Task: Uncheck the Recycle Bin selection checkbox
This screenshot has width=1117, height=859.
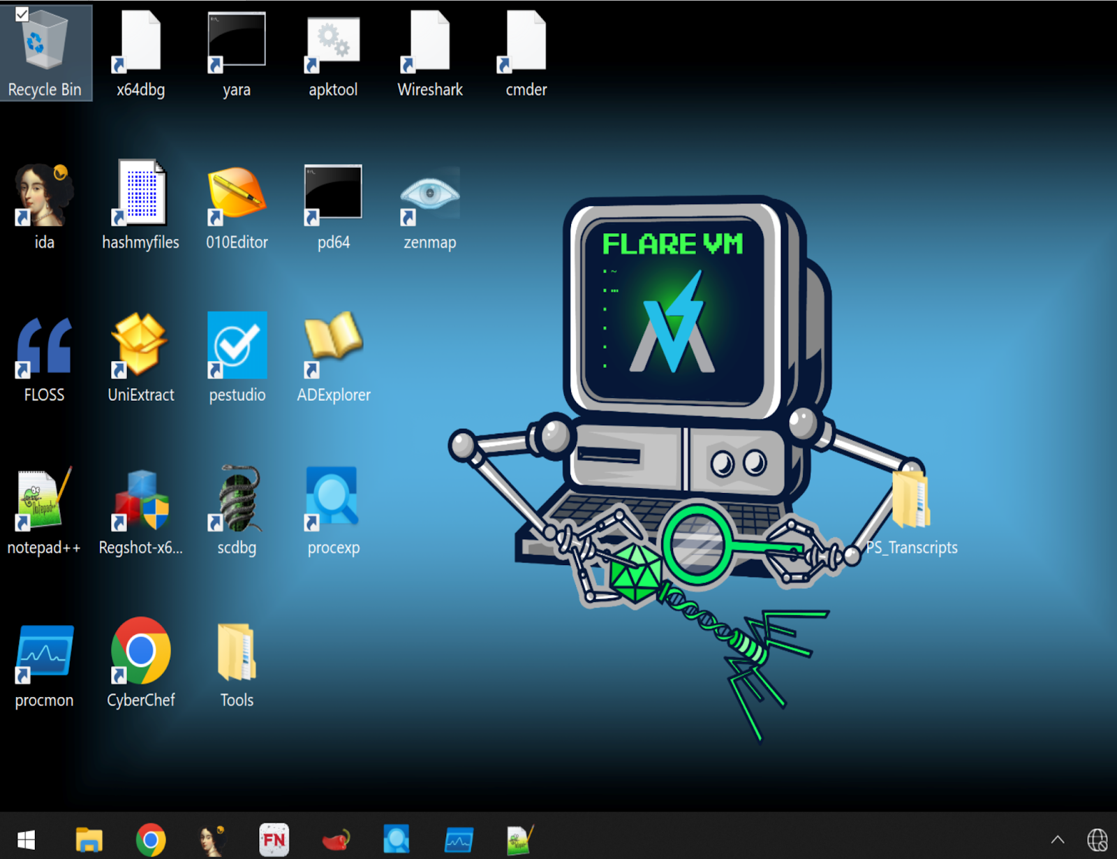Action: 22,15
